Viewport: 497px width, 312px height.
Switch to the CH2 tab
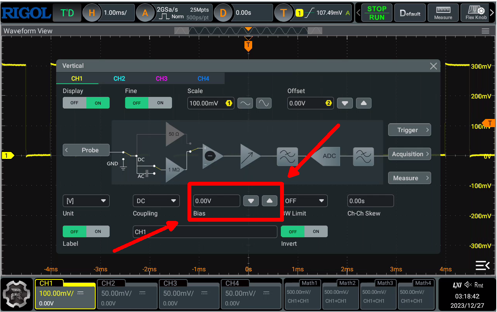(x=119, y=79)
